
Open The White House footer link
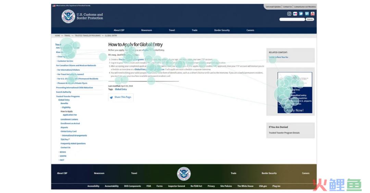click(x=245, y=186)
